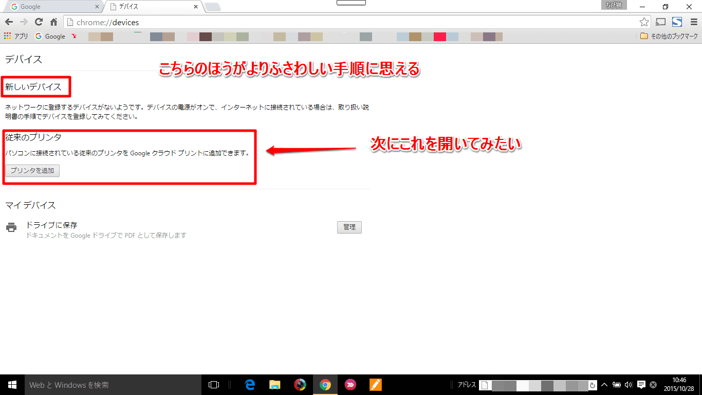This screenshot has width=702, height=395.
Task: Show hidden system tray icons
Action: pos(604,385)
